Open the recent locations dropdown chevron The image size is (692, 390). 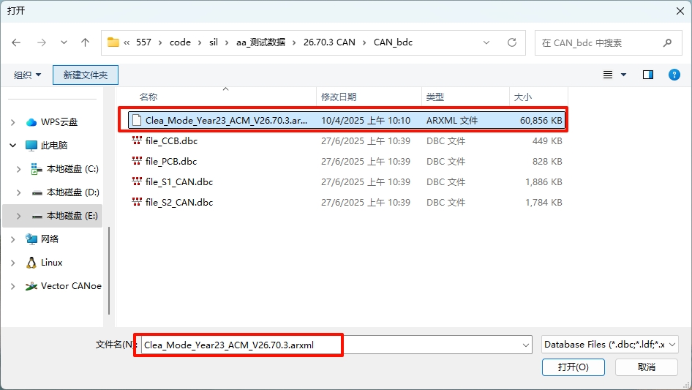click(64, 42)
